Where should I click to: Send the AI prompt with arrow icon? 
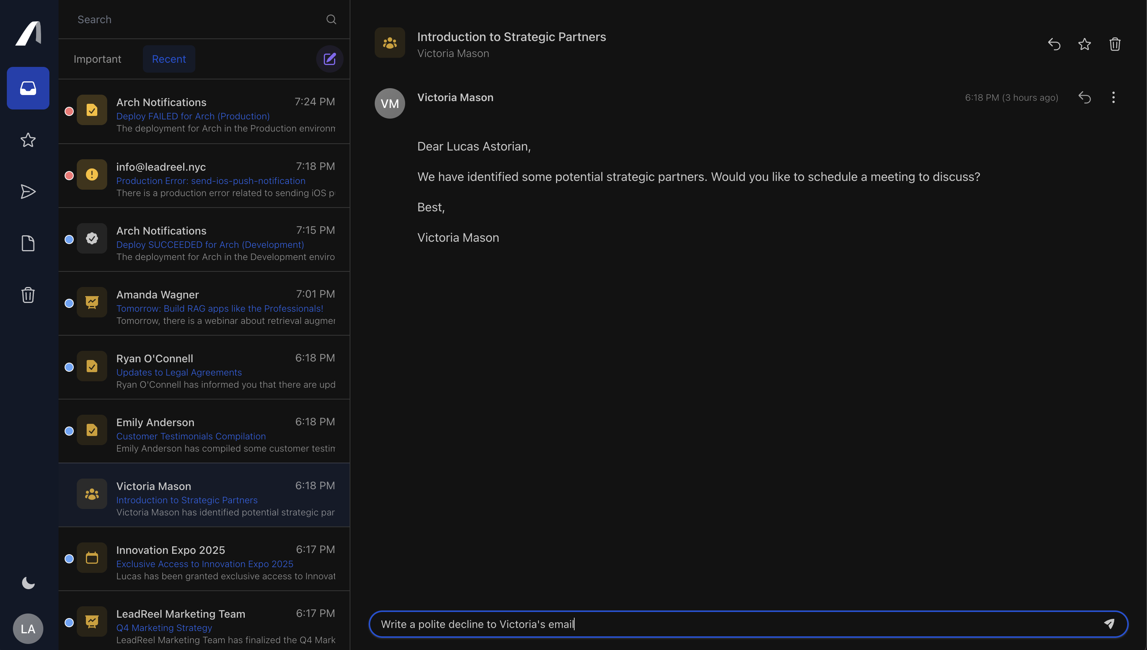(1109, 624)
